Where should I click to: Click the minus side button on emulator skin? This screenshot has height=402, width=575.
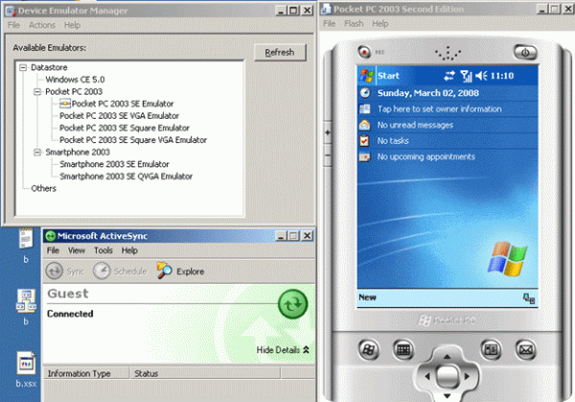coord(327,155)
